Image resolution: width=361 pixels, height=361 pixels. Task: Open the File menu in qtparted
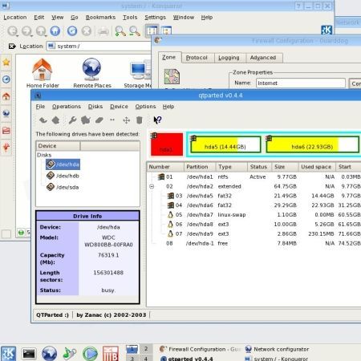click(40, 107)
